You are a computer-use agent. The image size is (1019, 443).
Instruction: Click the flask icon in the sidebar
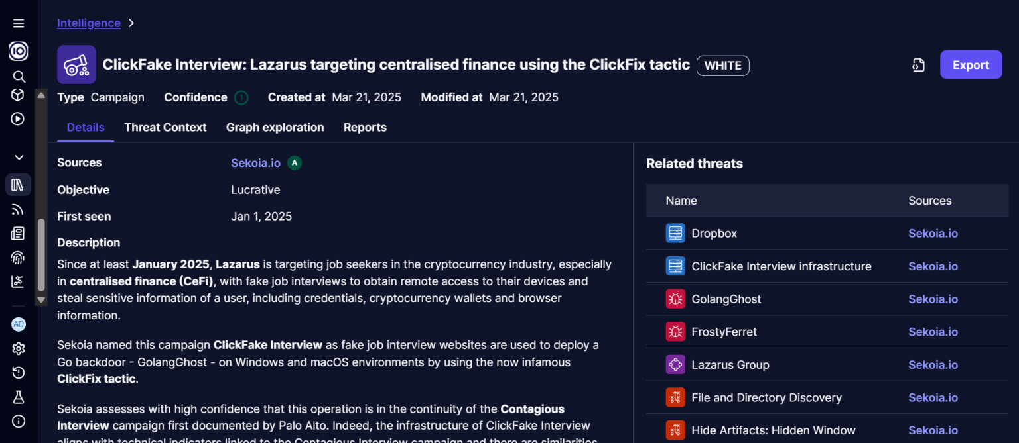(x=19, y=397)
